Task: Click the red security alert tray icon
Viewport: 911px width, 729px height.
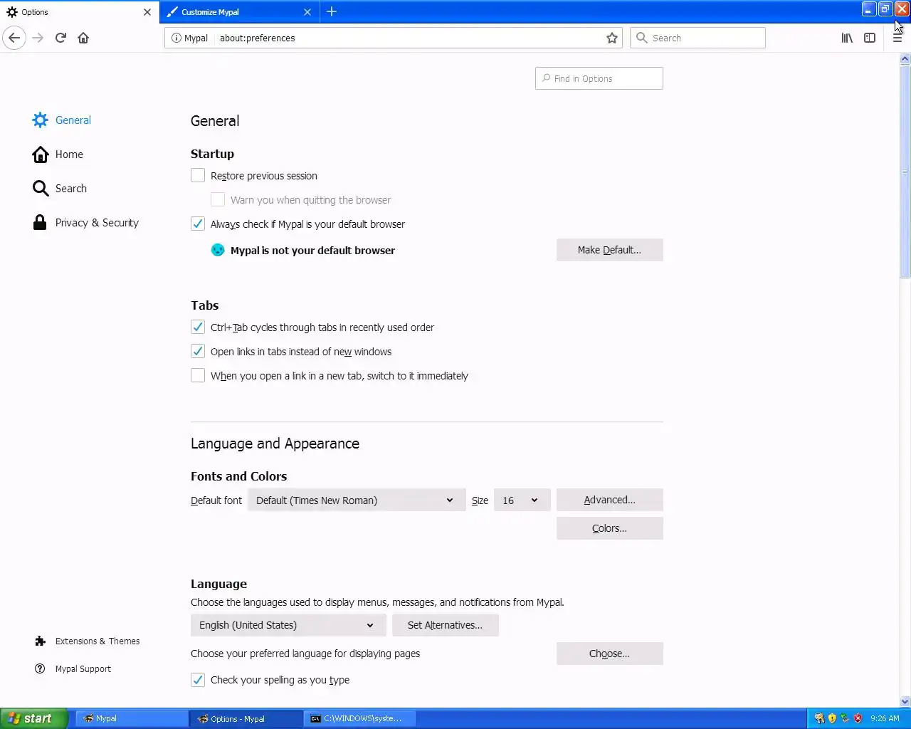Action: click(x=858, y=718)
